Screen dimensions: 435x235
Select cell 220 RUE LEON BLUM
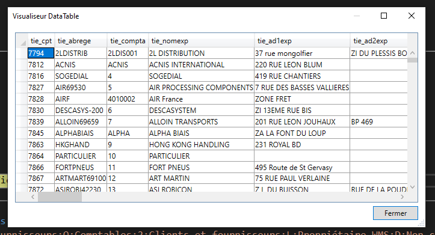[x=302, y=64]
